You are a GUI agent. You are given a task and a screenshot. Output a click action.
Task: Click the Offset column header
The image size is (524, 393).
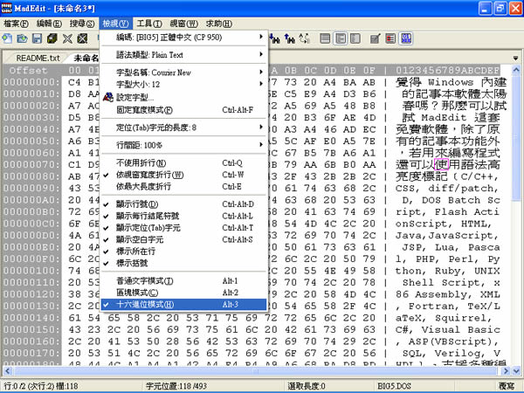28,70
